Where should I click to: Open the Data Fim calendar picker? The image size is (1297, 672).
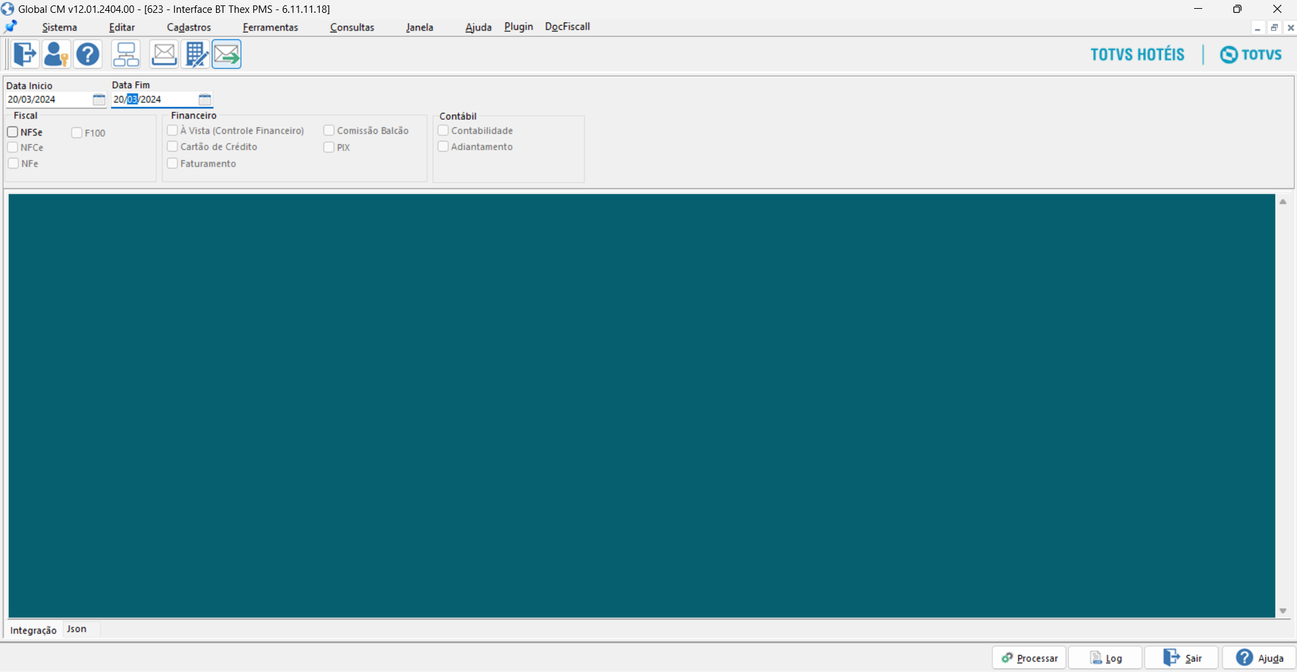pyautogui.click(x=204, y=99)
